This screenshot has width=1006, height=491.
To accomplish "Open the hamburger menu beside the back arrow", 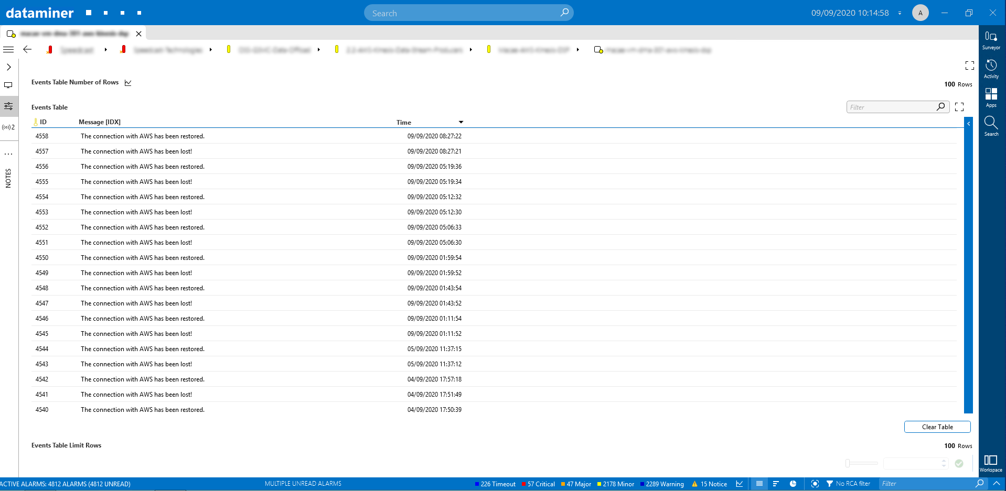I will click(8, 49).
